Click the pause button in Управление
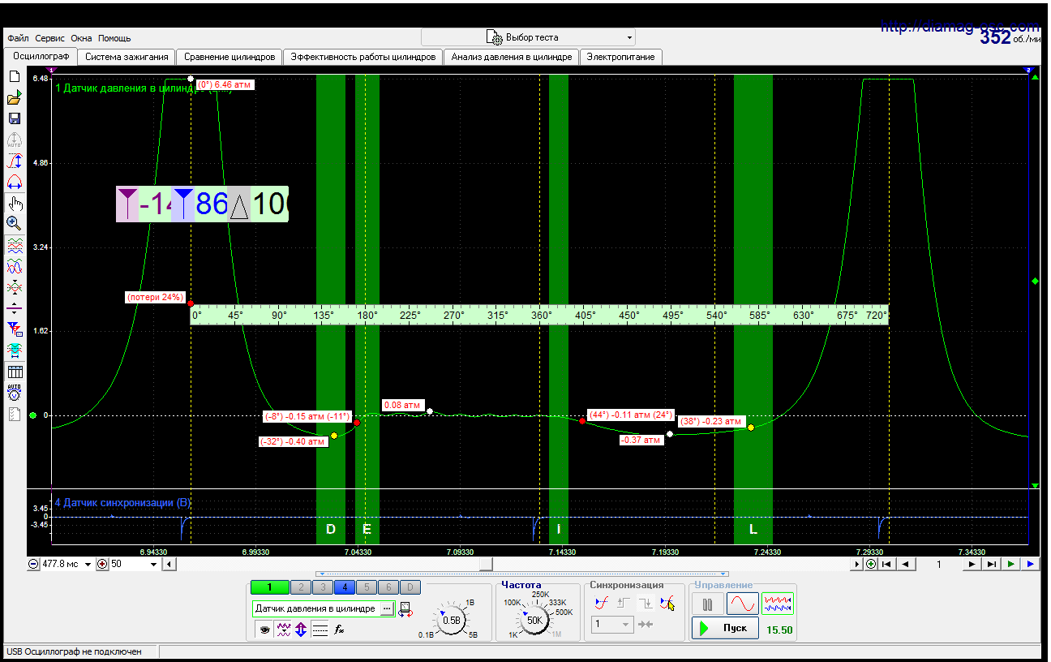The width and height of the screenshot is (1051, 662). 707,604
